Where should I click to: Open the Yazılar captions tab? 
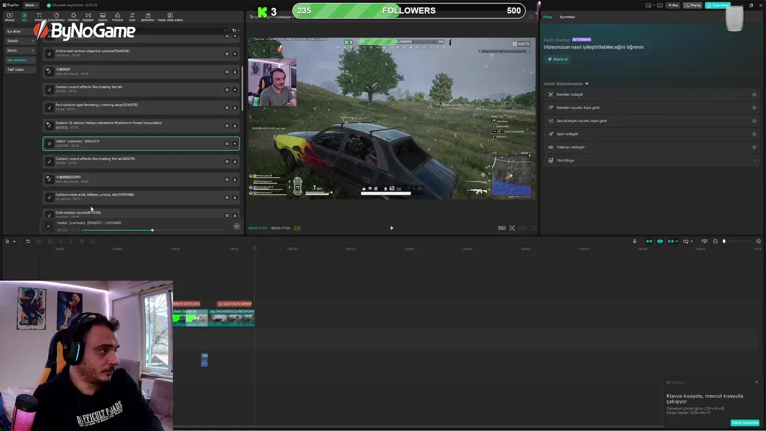[x=102, y=17]
